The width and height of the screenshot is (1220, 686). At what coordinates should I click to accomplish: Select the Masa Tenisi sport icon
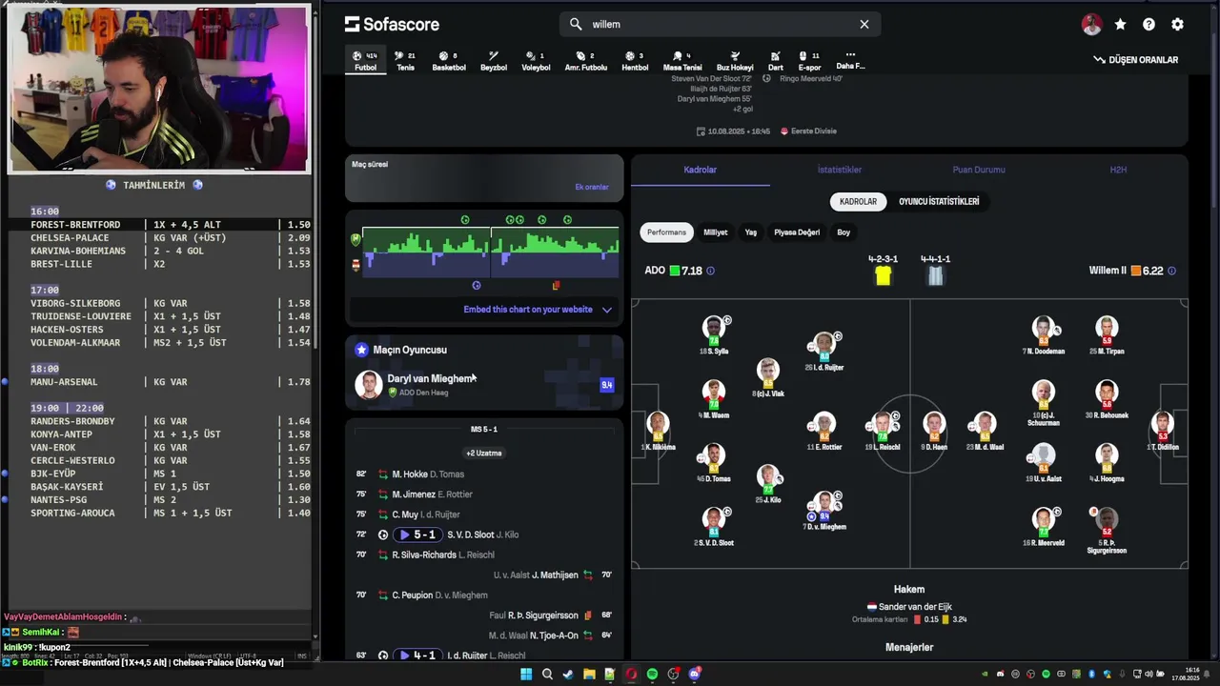point(682,61)
